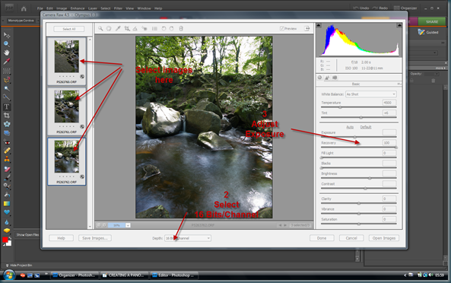Click the Default link in Basic panel
This screenshot has height=283, width=451.
click(366, 127)
